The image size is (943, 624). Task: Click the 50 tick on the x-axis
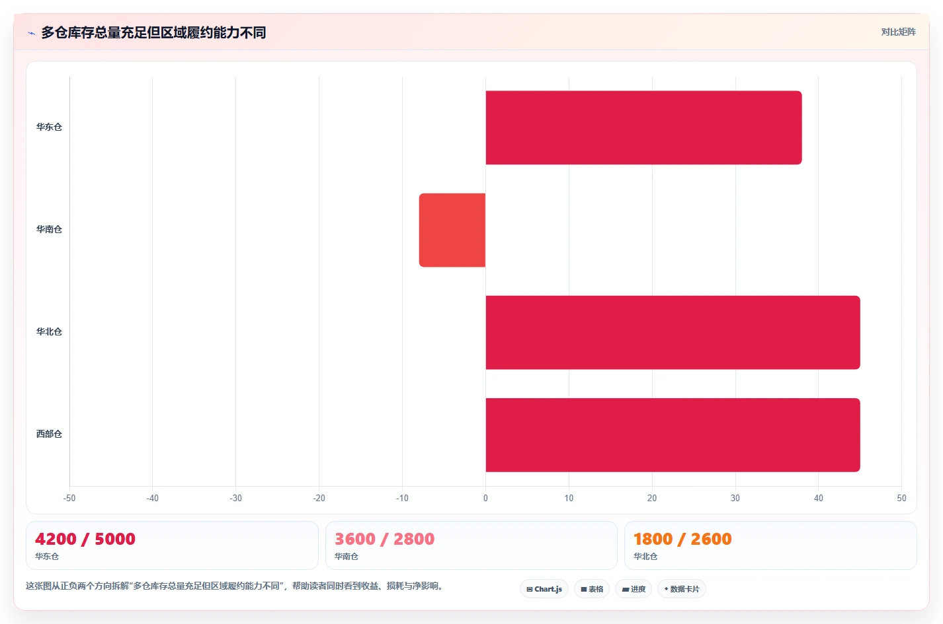901,498
